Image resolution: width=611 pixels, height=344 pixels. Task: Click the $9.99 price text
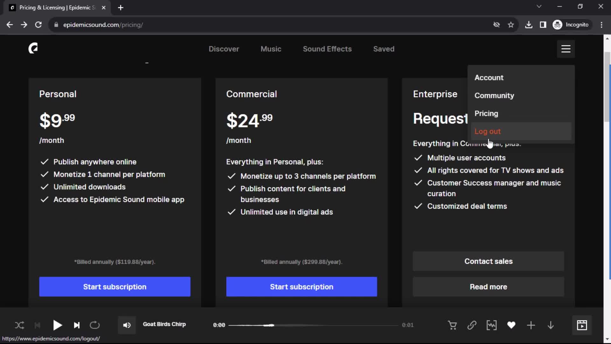coord(57,121)
